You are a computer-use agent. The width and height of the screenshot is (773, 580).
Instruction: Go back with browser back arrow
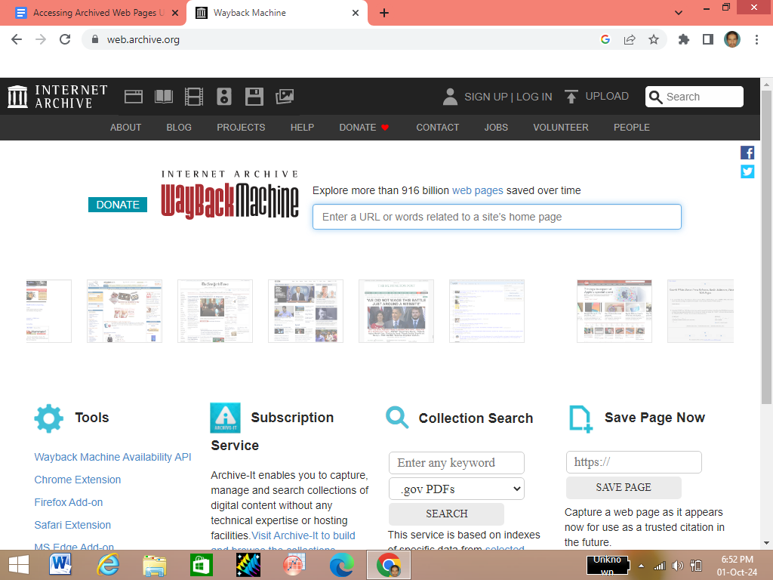click(x=17, y=39)
